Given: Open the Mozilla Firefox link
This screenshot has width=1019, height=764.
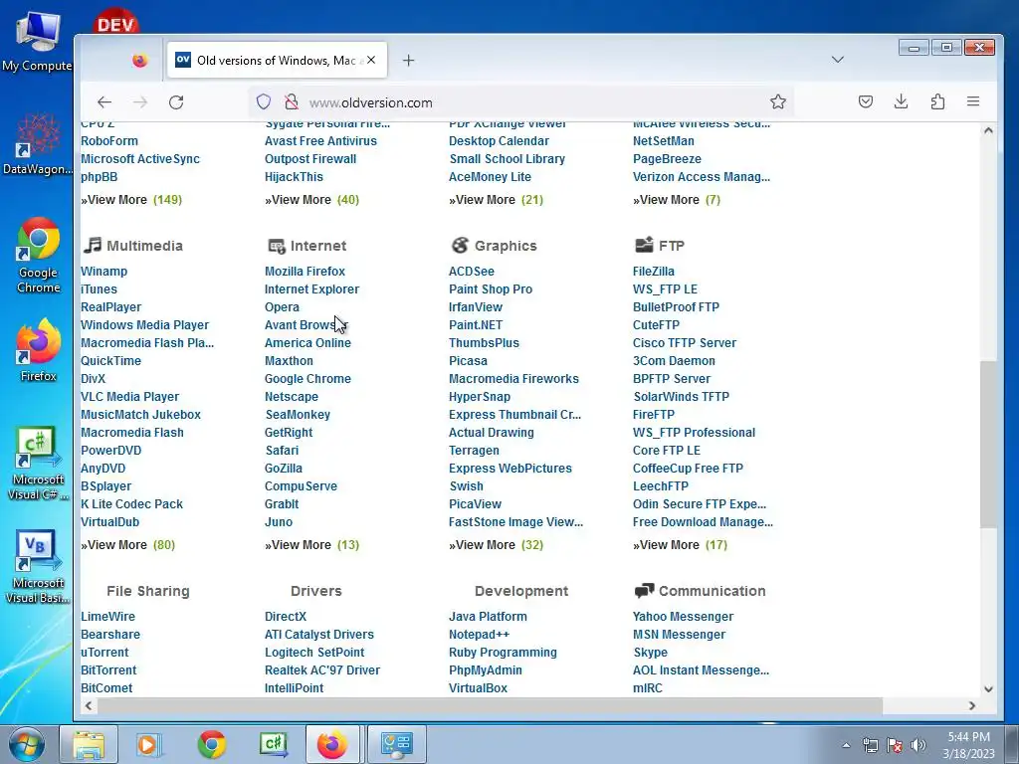Looking at the screenshot, I should click(305, 271).
